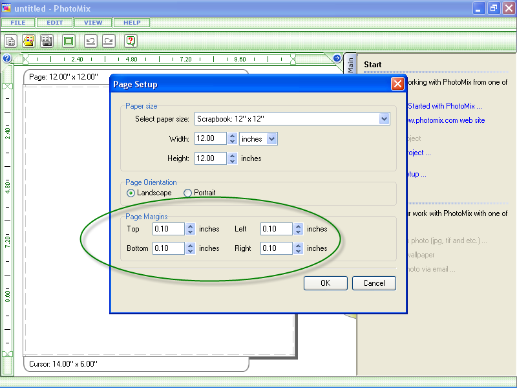
Task: Click the Height value field
Action: coord(211,158)
